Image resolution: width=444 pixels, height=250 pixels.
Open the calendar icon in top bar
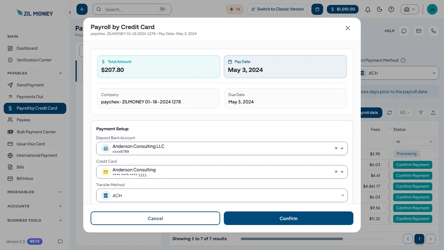(317, 9)
